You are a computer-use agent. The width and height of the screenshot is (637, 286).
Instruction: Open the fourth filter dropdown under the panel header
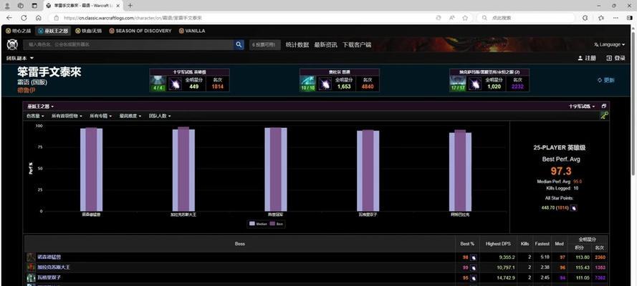coord(130,116)
